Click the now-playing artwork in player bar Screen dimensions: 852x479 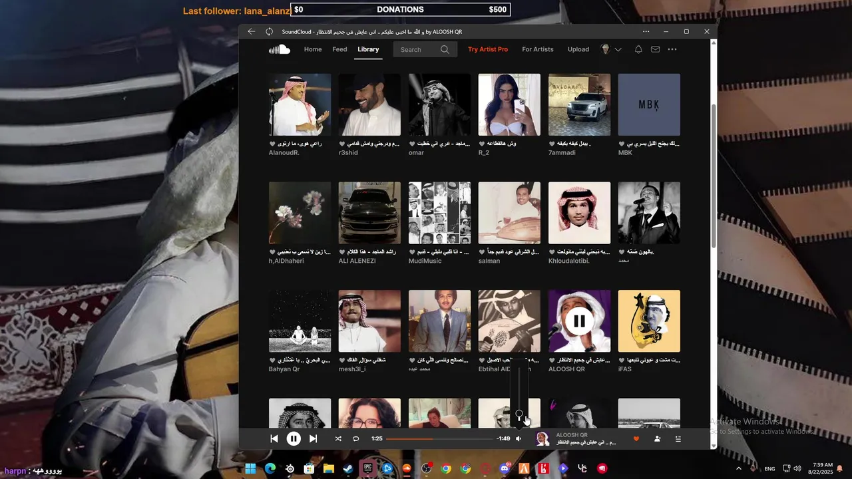(x=542, y=438)
